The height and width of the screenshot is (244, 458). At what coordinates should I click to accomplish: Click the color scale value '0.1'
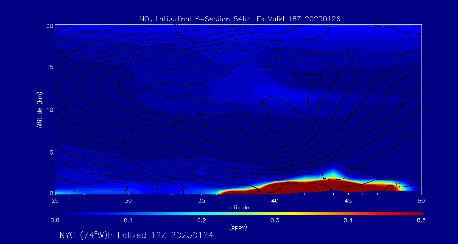coord(128,221)
